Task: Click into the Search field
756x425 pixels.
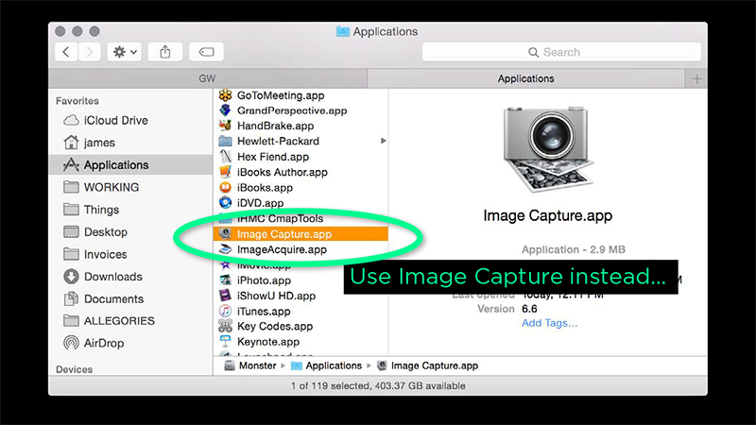Action: pyautogui.click(x=561, y=52)
